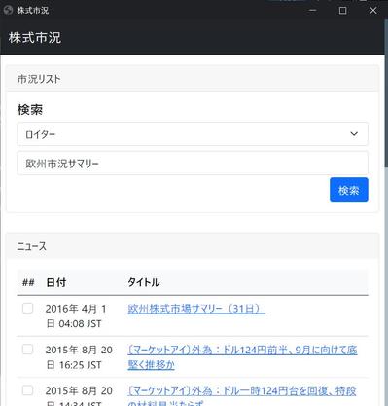Minimize the 株式市況 window

click(x=312, y=11)
